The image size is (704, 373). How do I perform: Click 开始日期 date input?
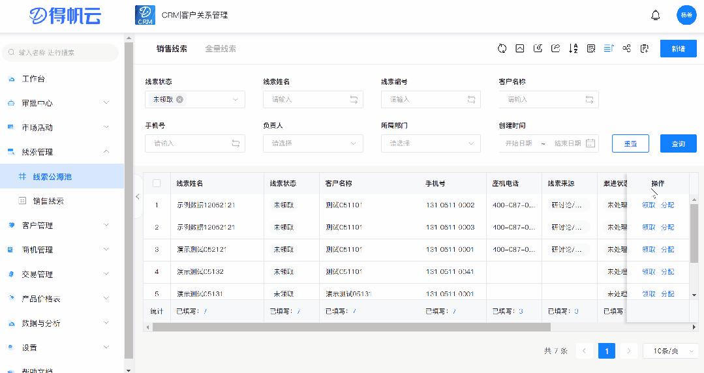(x=519, y=143)
